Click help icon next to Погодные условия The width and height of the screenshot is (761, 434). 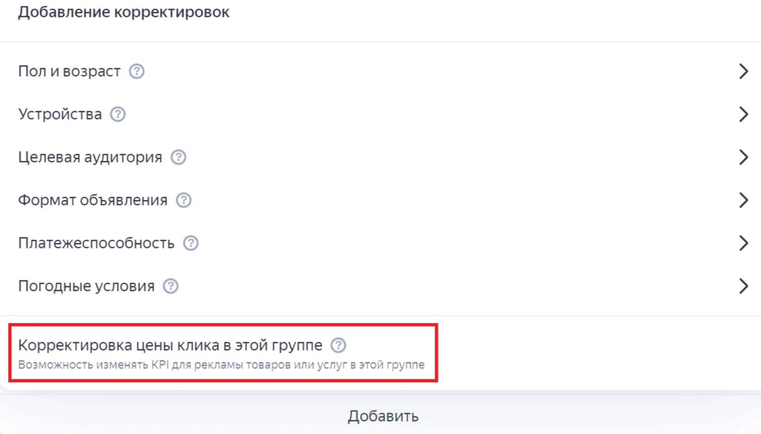(x=171, y=286)
